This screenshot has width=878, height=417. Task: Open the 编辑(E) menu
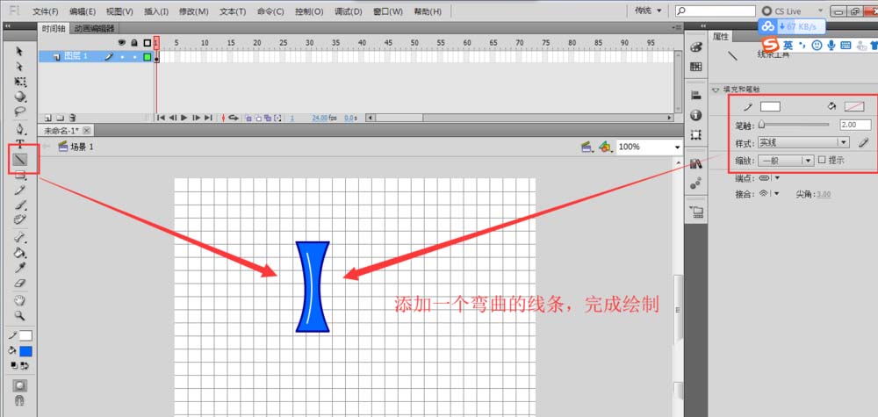(83, 11)
